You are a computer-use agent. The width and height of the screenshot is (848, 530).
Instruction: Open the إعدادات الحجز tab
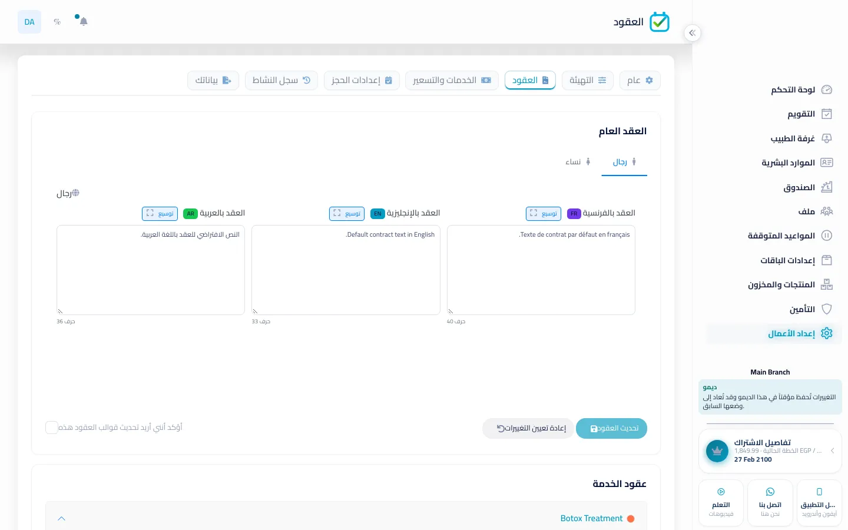point(362,81)
